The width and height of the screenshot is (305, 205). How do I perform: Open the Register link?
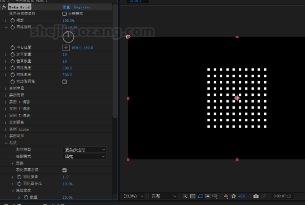pyautogui.click(x=82, y=7)
